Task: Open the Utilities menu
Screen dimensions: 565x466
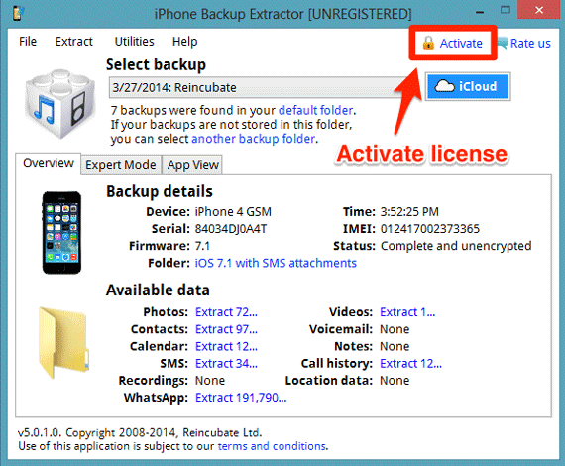Action: pyautogui.click(x=134, y=42)
